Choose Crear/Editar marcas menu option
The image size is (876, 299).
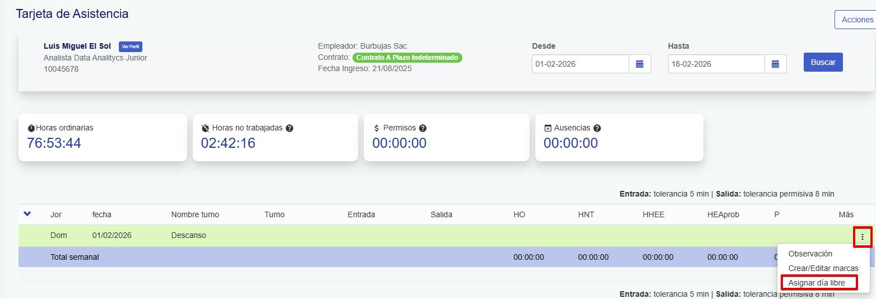823,268
